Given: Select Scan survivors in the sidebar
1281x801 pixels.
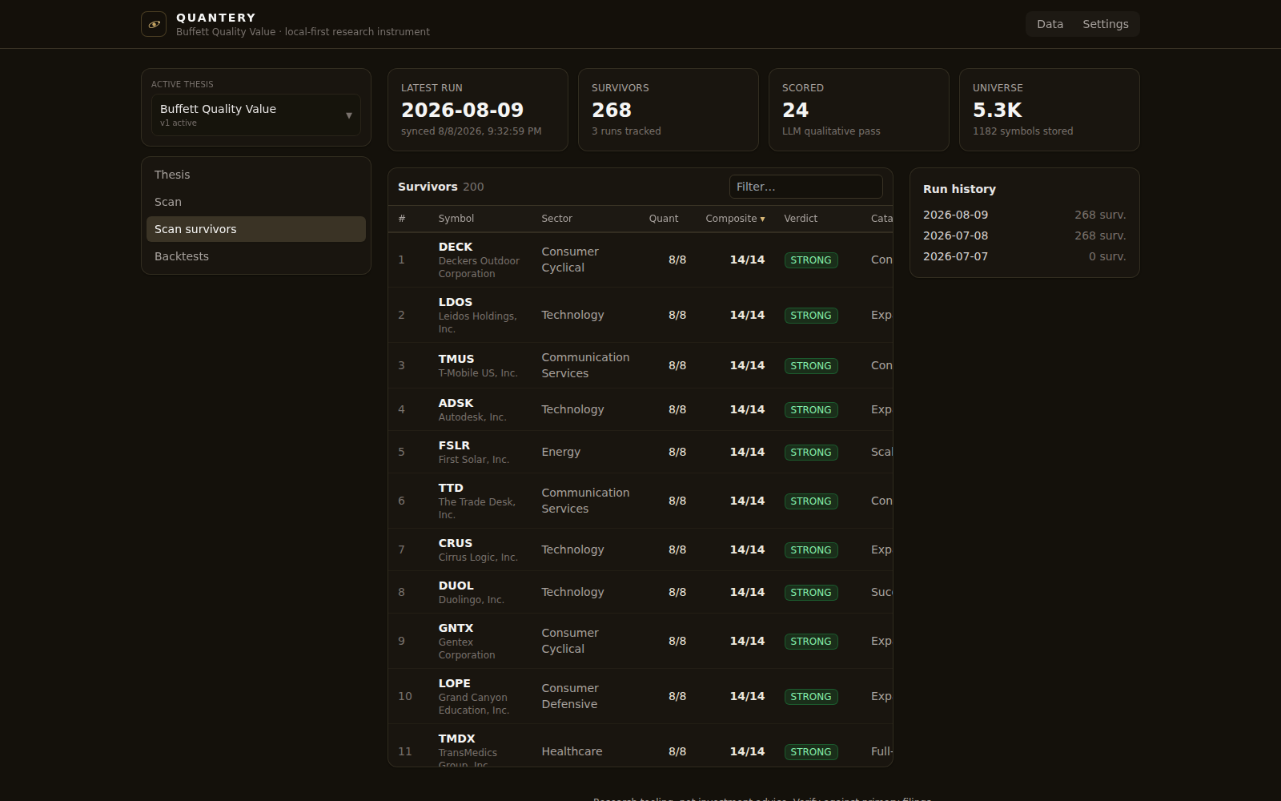Looking at the screenshot, I should (256, 229).
